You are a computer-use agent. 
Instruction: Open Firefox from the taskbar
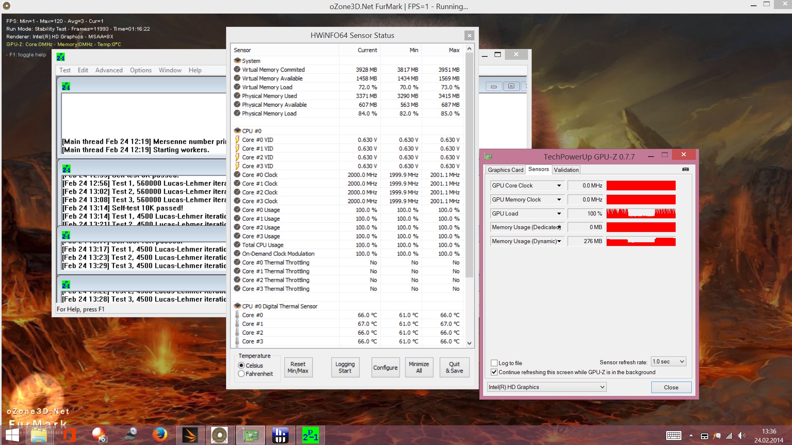[160, 435]
